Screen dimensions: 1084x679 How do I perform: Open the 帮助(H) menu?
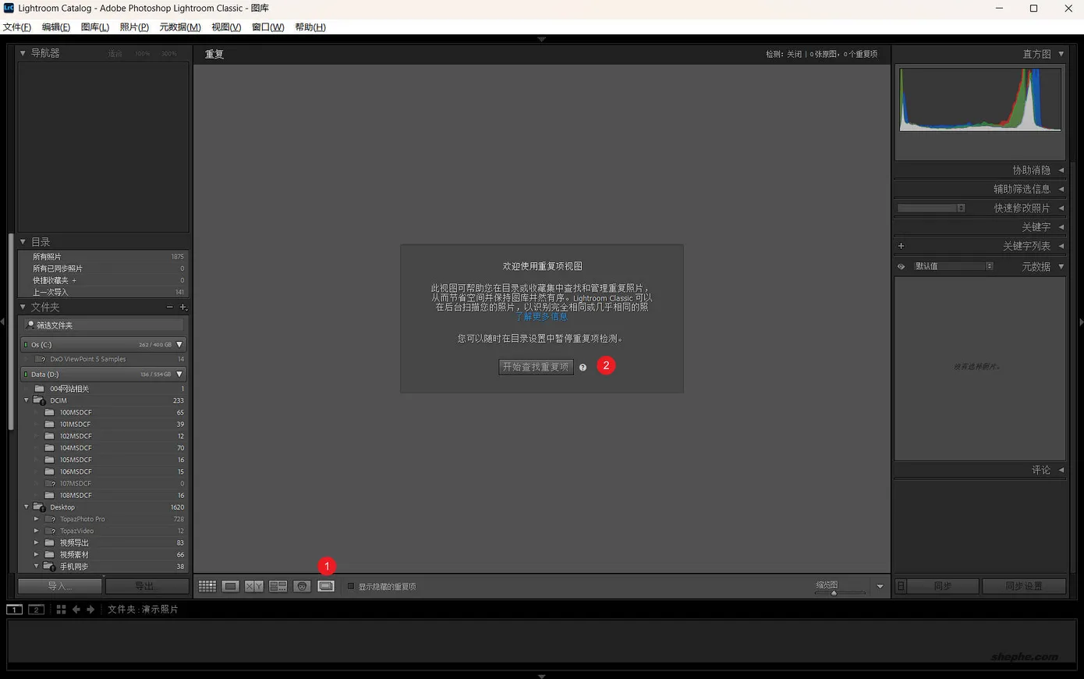[310, 27]
